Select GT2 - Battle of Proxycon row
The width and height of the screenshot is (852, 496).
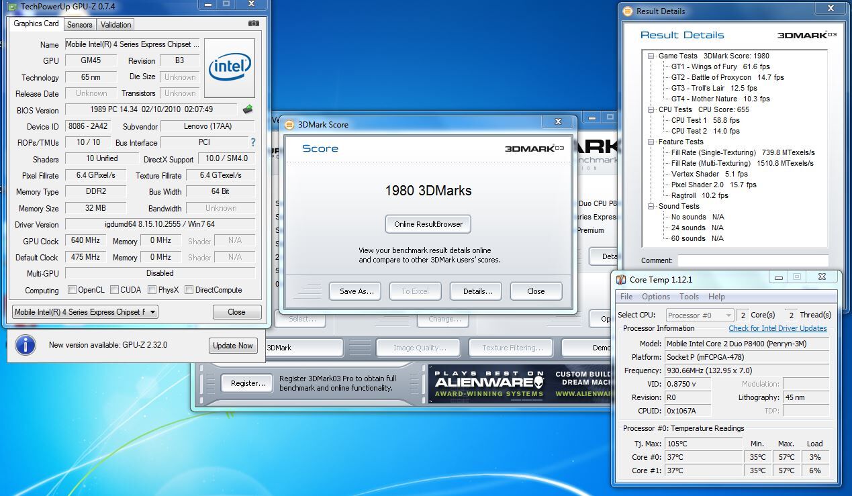[727, 77]
